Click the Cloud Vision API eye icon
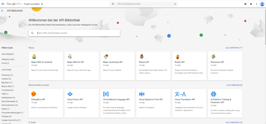The width and height of the screenshot is (266, 124). (x=70, y=94)
